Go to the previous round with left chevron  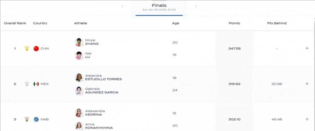pyautogui.click(x=122, y=6)
